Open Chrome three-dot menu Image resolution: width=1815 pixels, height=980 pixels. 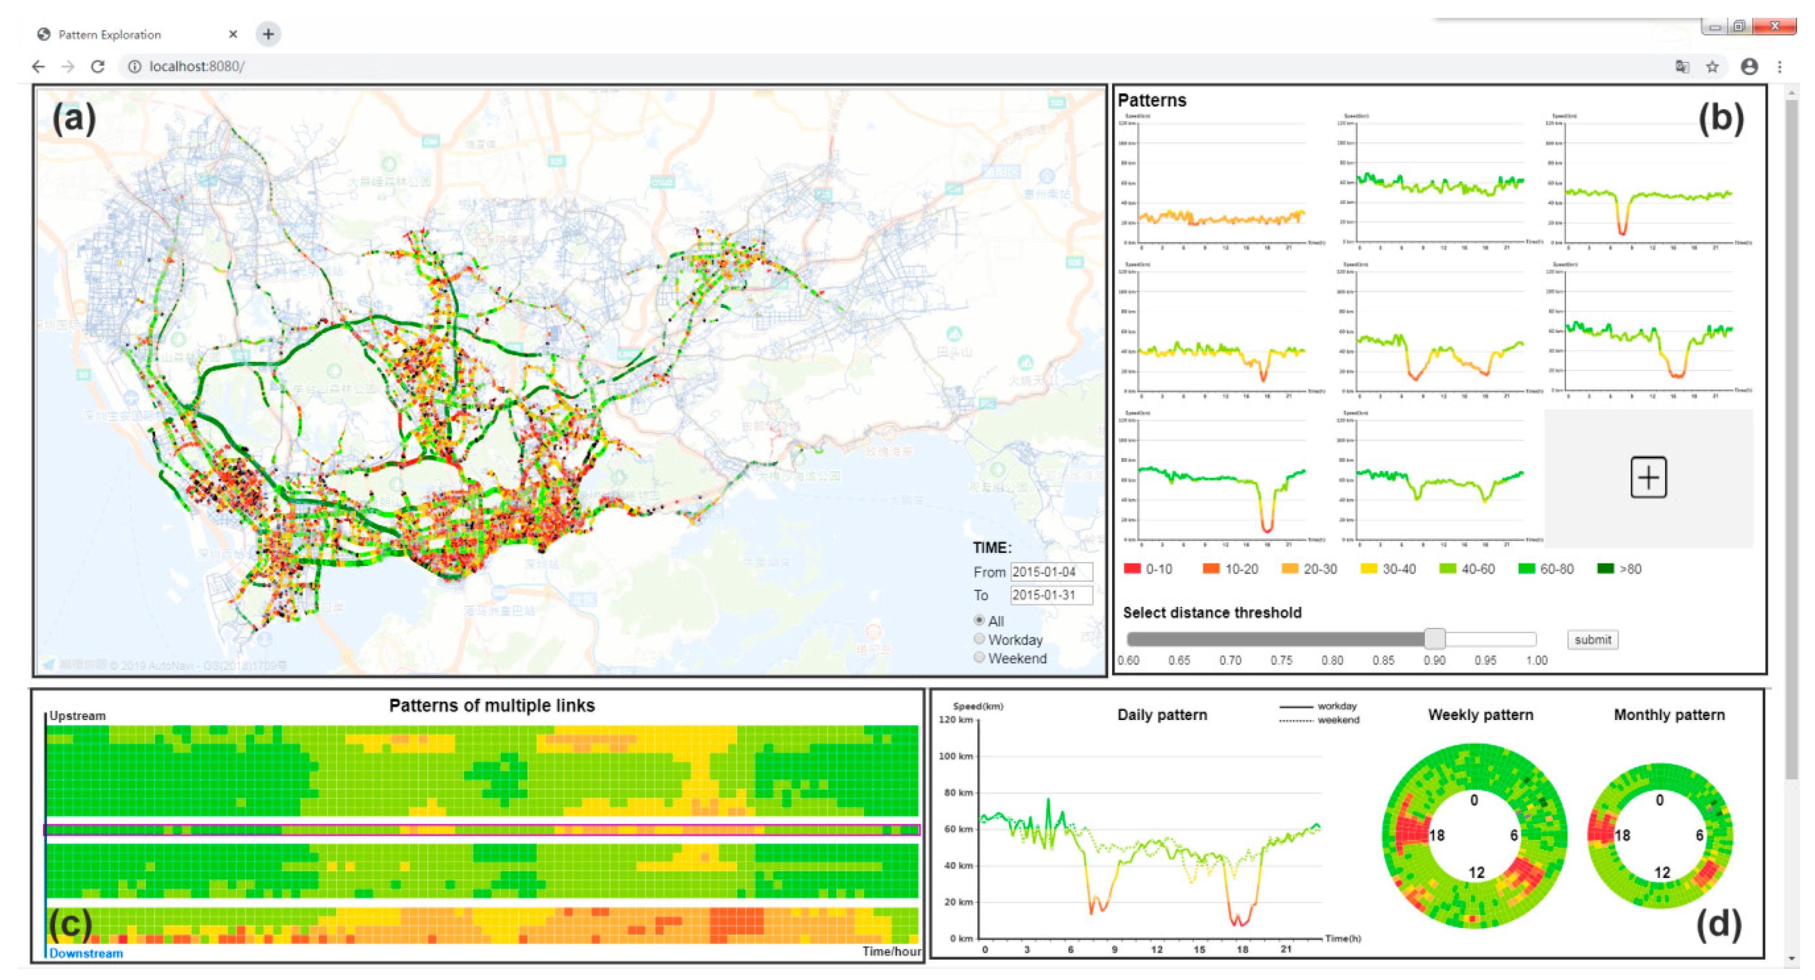[x=1780, y=66]
